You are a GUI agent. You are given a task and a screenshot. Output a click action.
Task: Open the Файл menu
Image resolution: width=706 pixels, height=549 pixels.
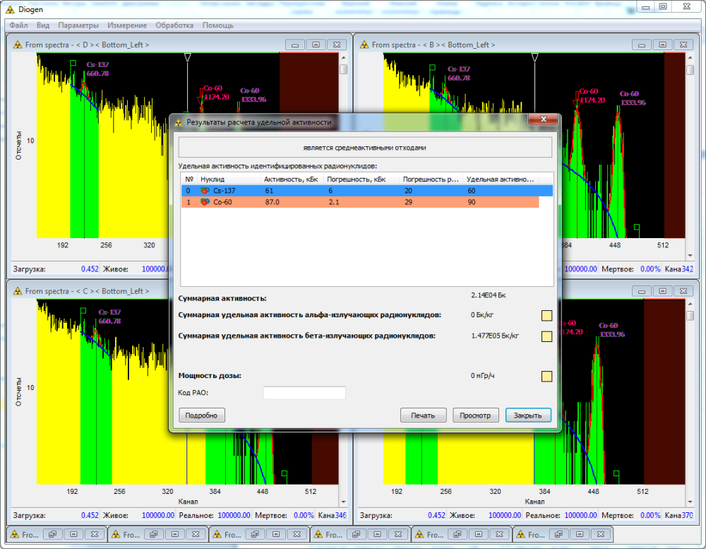point(19,25)
